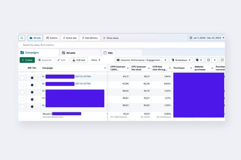Click the CPC value €0,55

(147, 105)
